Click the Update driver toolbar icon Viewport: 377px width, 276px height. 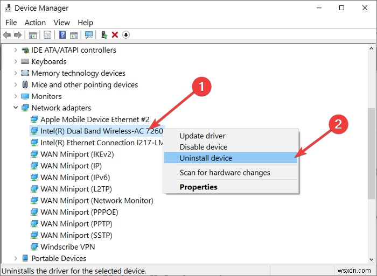coord(104,35)
